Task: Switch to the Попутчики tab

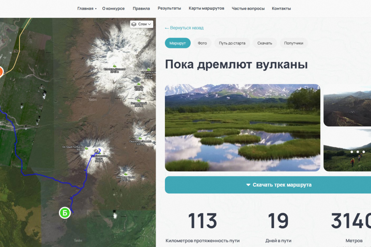Action: (294, 43)
